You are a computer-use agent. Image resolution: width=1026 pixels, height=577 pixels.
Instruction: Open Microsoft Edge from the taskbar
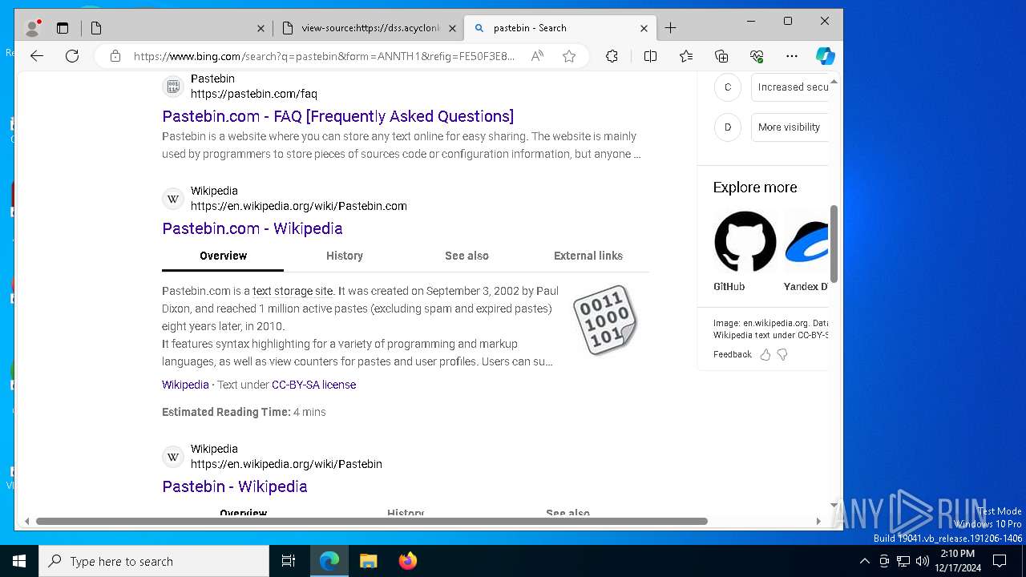(x=329, y=561)
